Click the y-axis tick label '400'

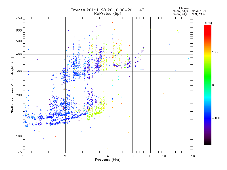19,54
